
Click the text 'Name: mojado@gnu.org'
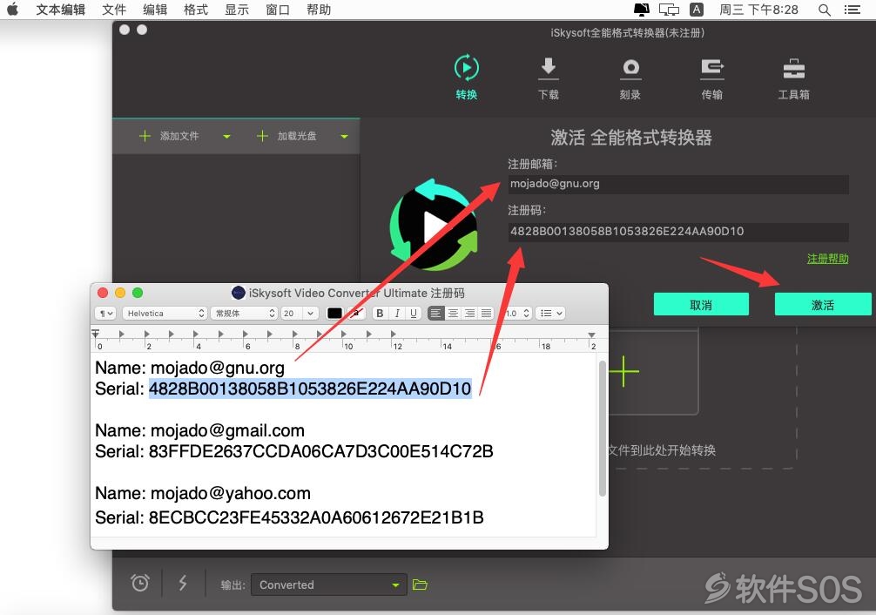190,368
